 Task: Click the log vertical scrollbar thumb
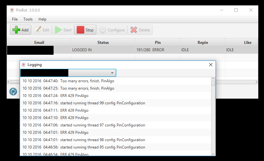click(213, 83)
